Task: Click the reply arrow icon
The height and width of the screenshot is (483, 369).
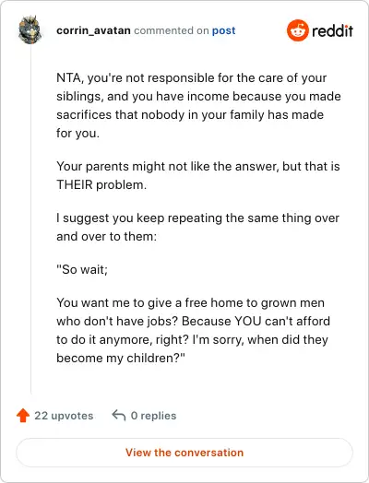Action: [119, 415]
